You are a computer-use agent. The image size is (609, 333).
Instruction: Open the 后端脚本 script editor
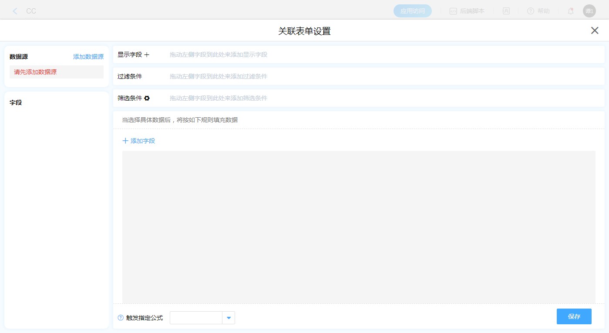coord(467,11)
